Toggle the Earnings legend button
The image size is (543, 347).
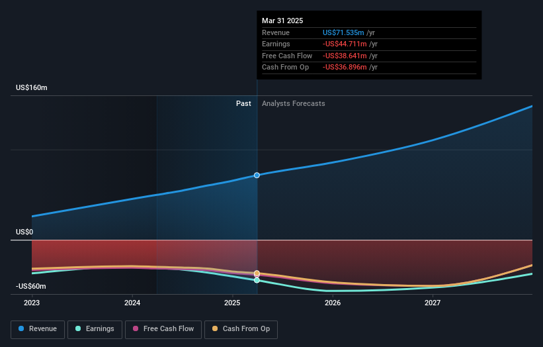pyautogui.click(x=95, y=329)
